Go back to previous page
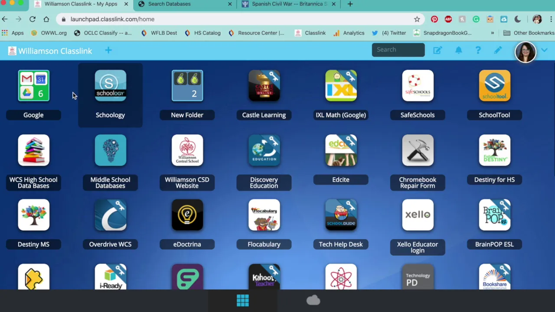Screen dimensions: 555x312 pos(5,19)
